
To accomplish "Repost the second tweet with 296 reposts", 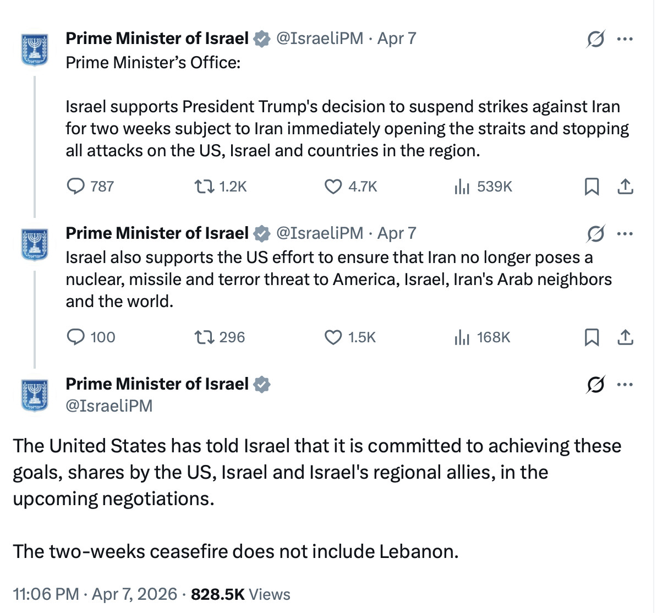I will point(204,337).
